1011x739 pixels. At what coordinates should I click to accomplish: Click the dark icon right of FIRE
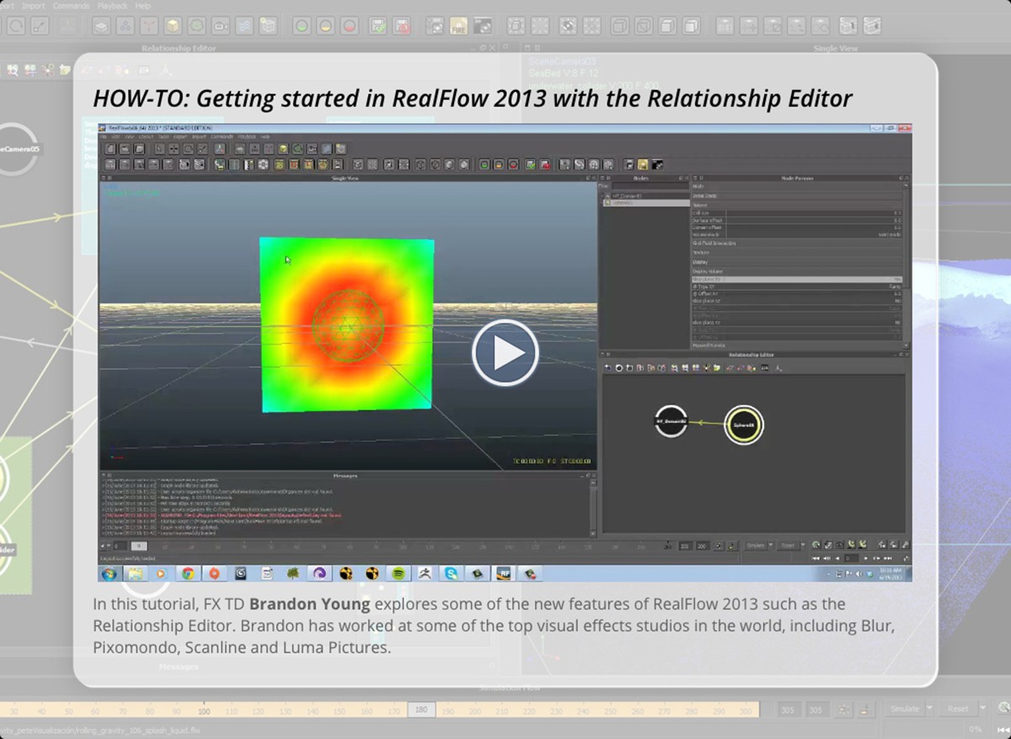(483, 26)
